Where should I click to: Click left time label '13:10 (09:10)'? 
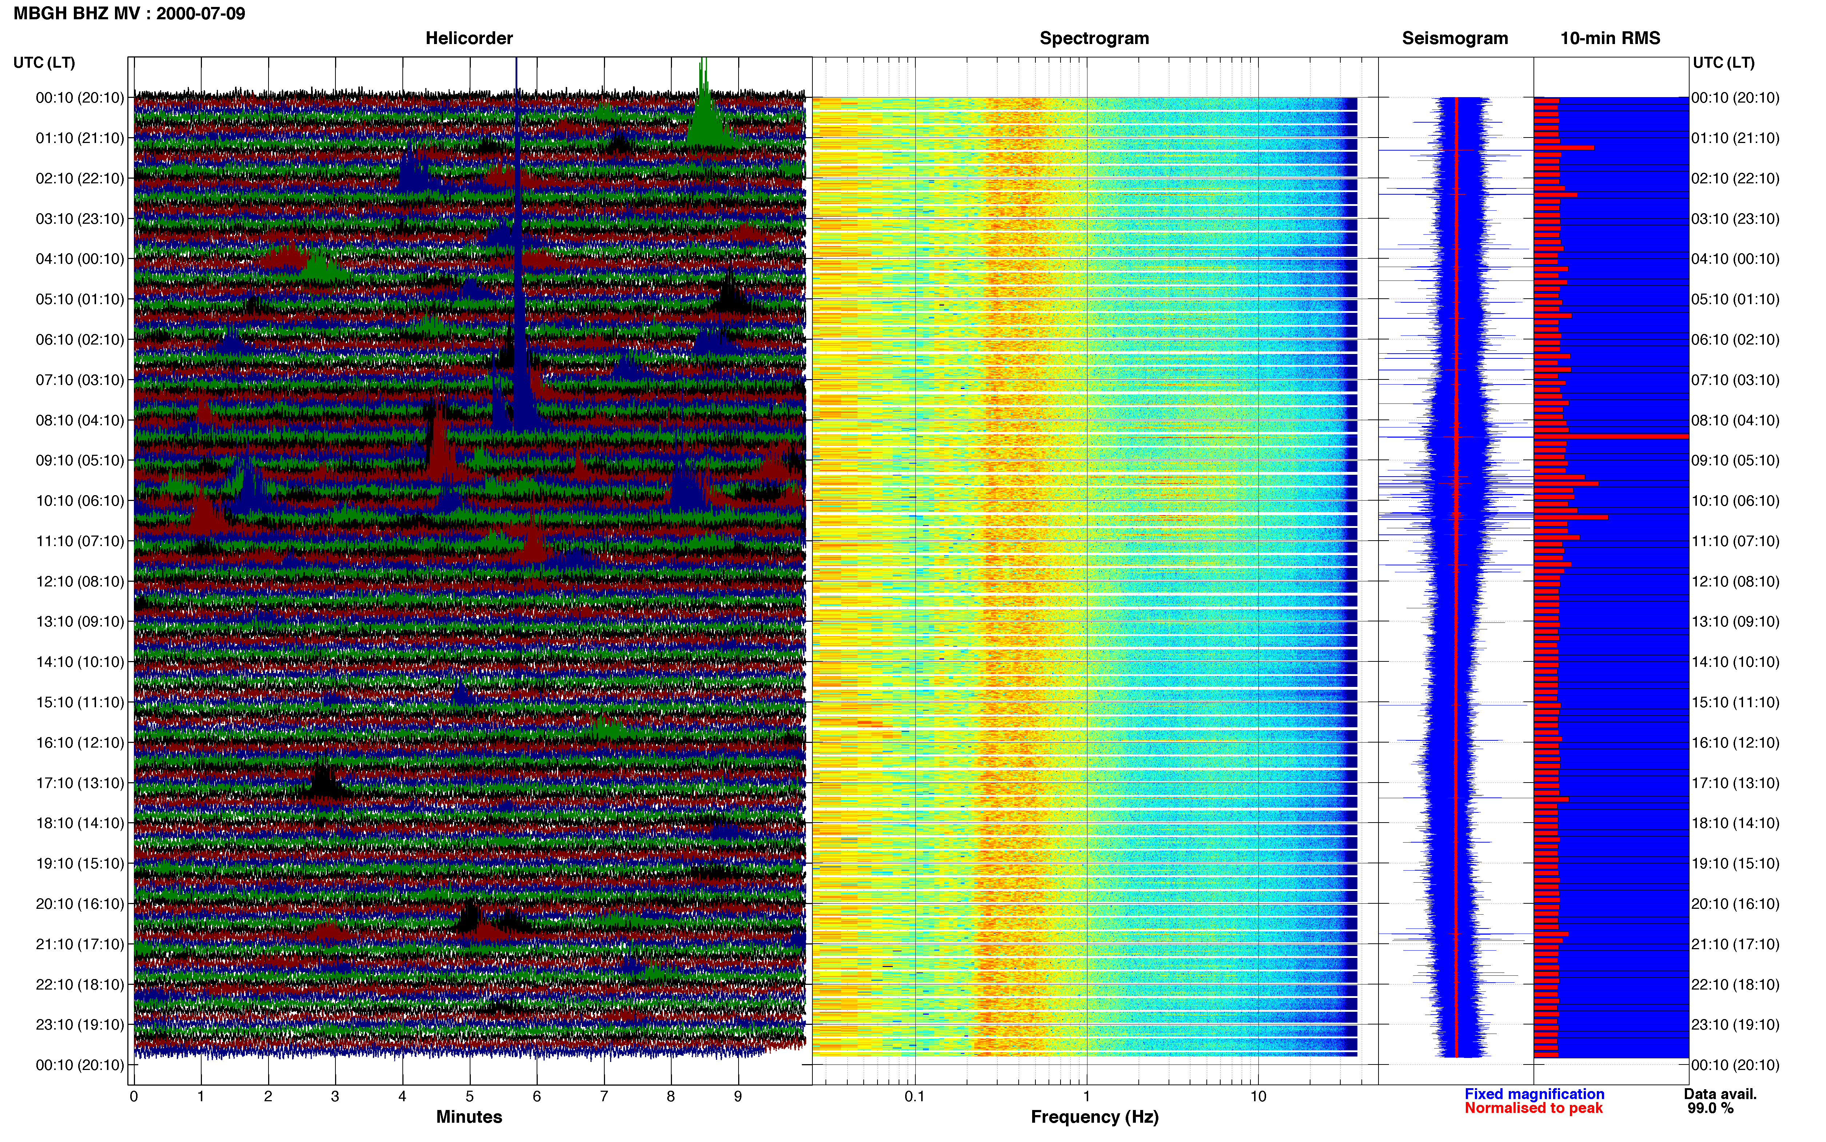pos(80,622)
